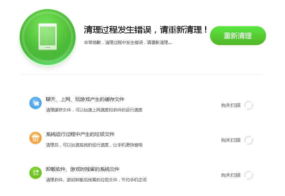This screenshot has width=285, height=196.
Task: Click the large green phone device icon
Action: pos(48,37)
